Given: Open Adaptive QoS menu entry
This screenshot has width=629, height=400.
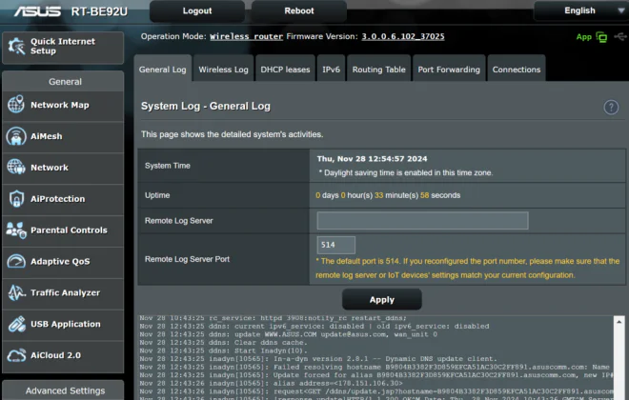Looking at the screenshot, I should click(63, 261).
